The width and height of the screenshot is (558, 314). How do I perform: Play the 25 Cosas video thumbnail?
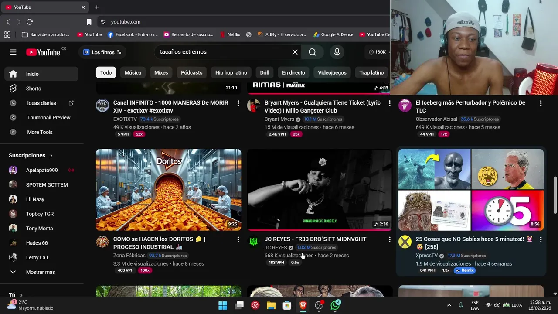tap(471, 190)
